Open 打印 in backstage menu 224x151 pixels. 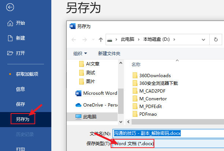[21, 149]
